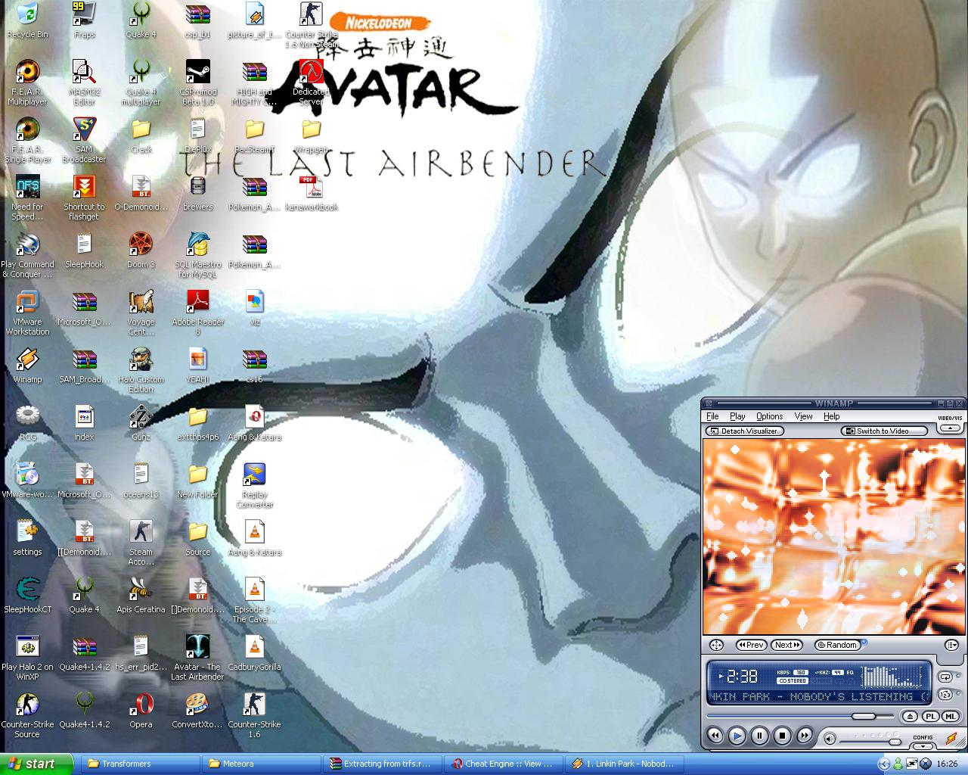Launch Need for Speed desktop shortcut
This screenshot has height=775, width=968.
click(27, 198)
